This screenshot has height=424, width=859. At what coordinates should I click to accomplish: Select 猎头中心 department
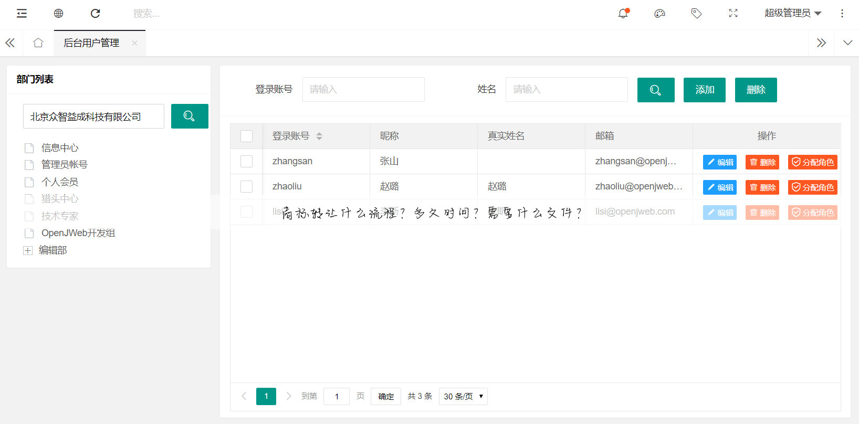coord(60,199)
